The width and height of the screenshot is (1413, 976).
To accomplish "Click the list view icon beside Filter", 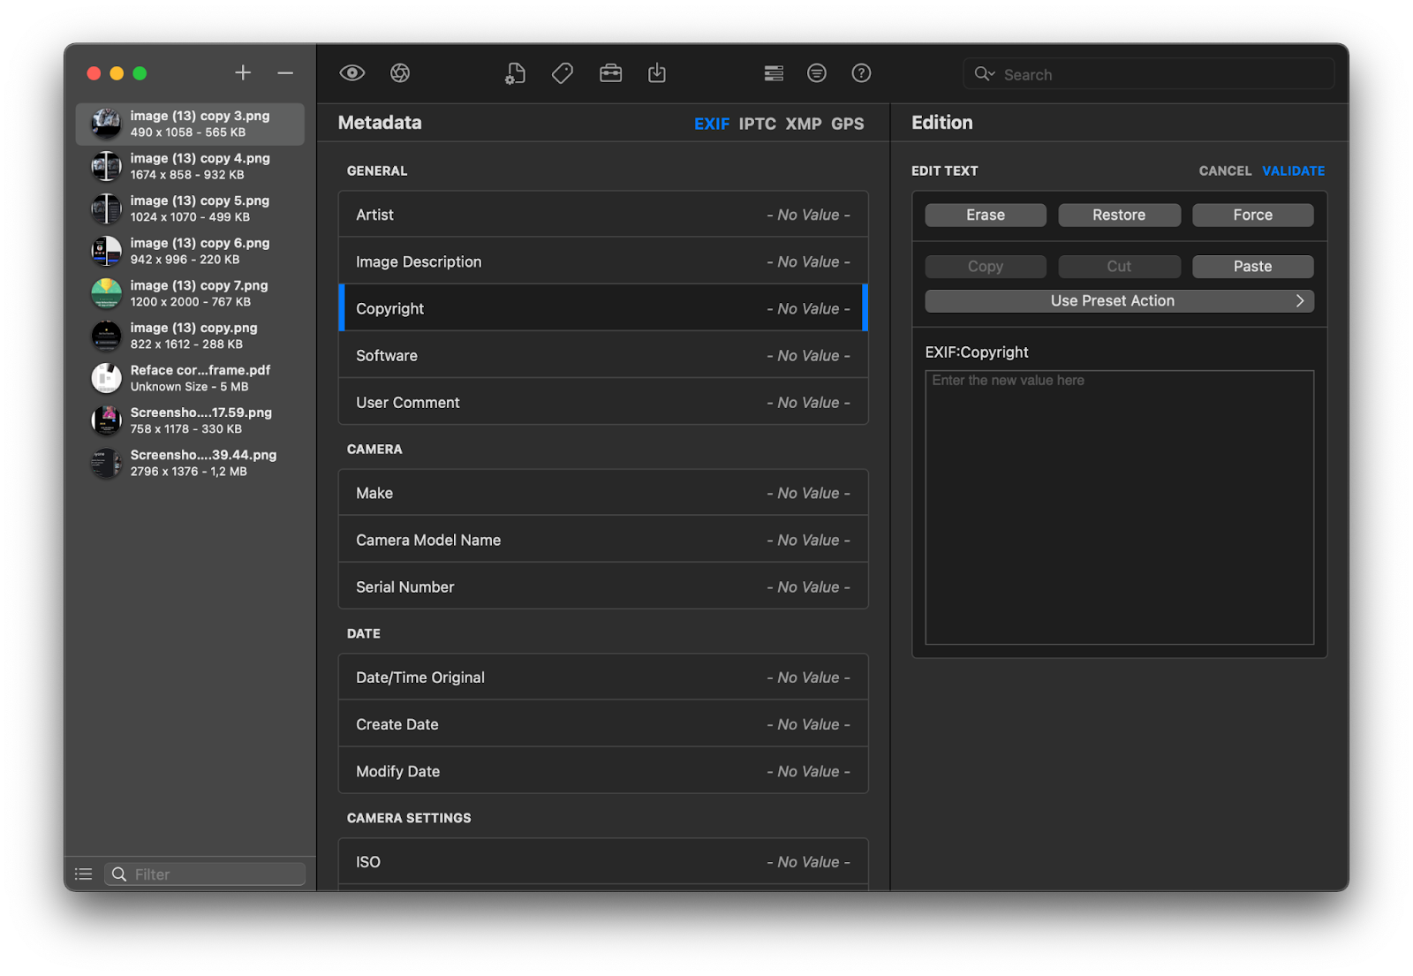I will 84,874.
